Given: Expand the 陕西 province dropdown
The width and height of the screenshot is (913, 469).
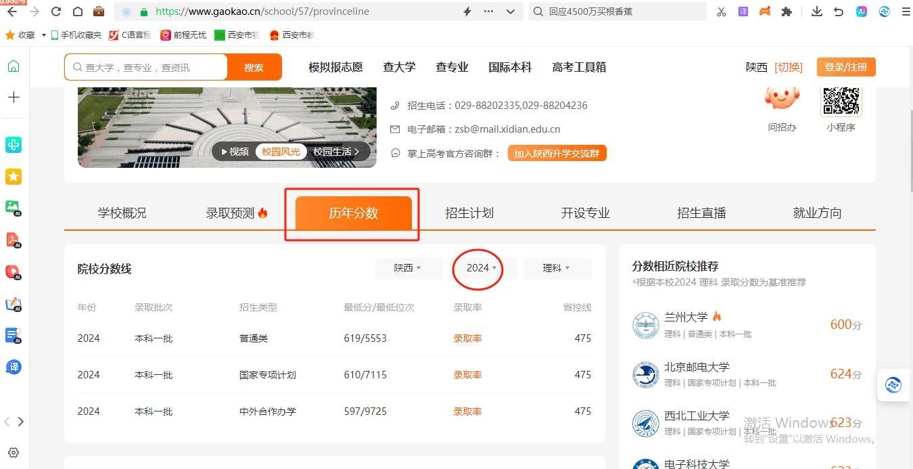Looking at the screenshot, I should coord(408,268).
